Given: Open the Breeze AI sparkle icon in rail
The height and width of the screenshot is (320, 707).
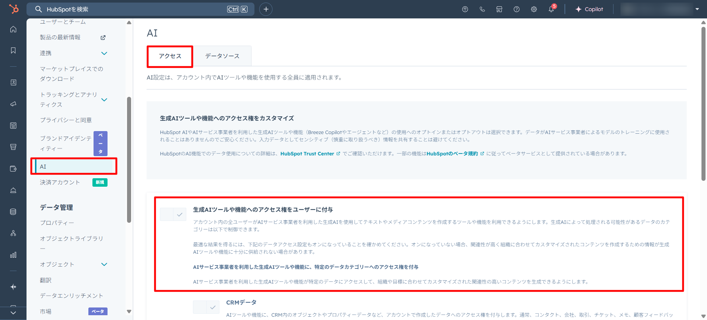Looking at the screenshot, I should [13, 287].
